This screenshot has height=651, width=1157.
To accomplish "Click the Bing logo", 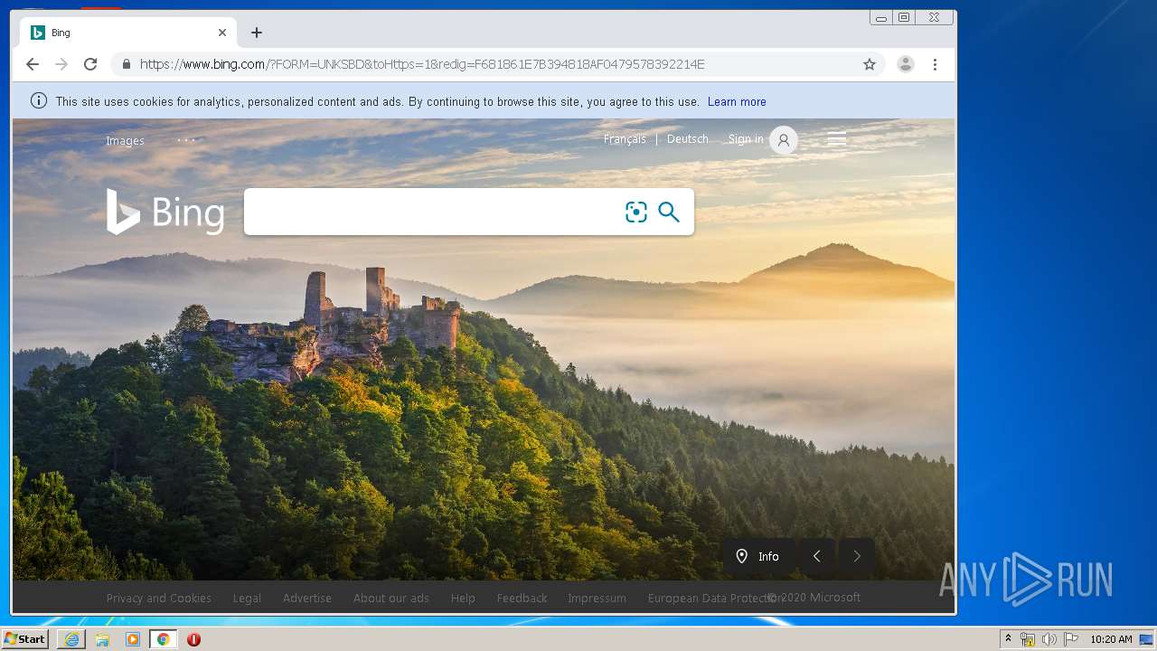I will 165,212.
